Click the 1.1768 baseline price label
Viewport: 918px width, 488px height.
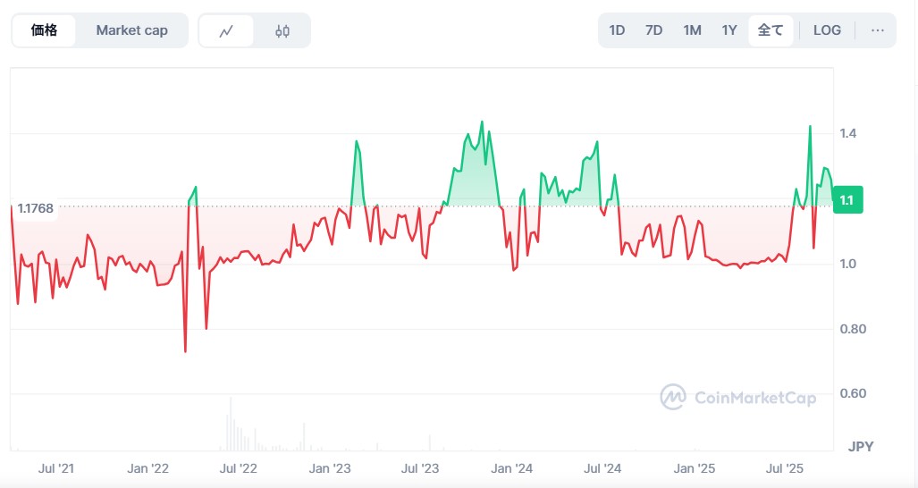pos(36,208)
